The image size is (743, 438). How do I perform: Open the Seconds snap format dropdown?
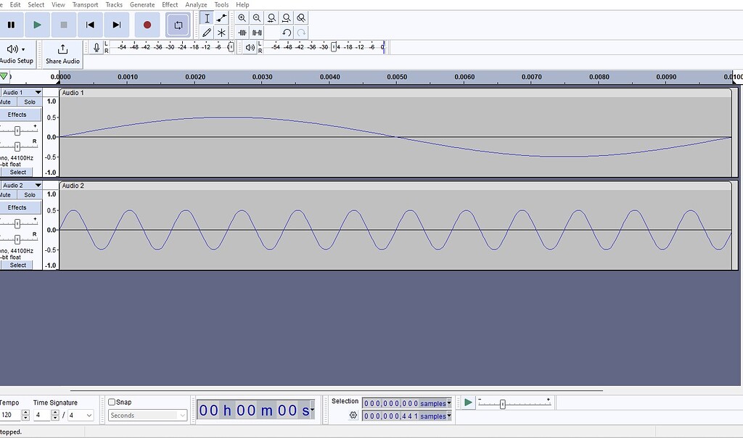[147, 416]
